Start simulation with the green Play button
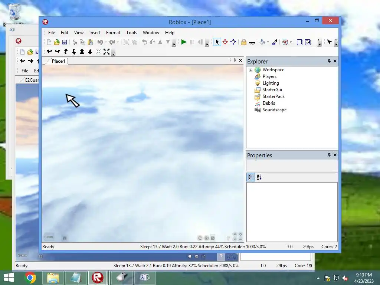This screenshot has height=285, width=380. click(183, 42)
